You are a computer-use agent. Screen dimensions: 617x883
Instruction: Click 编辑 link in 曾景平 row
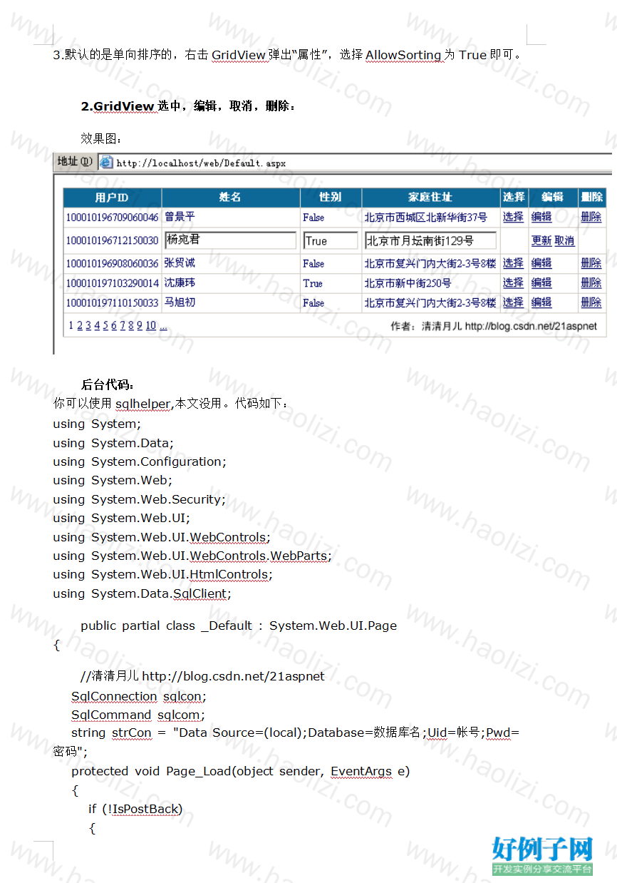coord(541,217)
